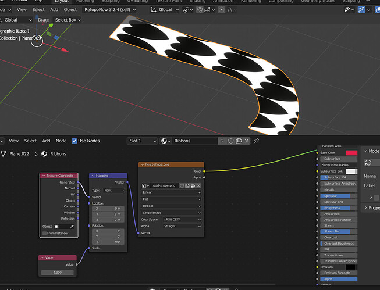
Task: Click the Emission black color swatch
Action: [x=351, y=267]
